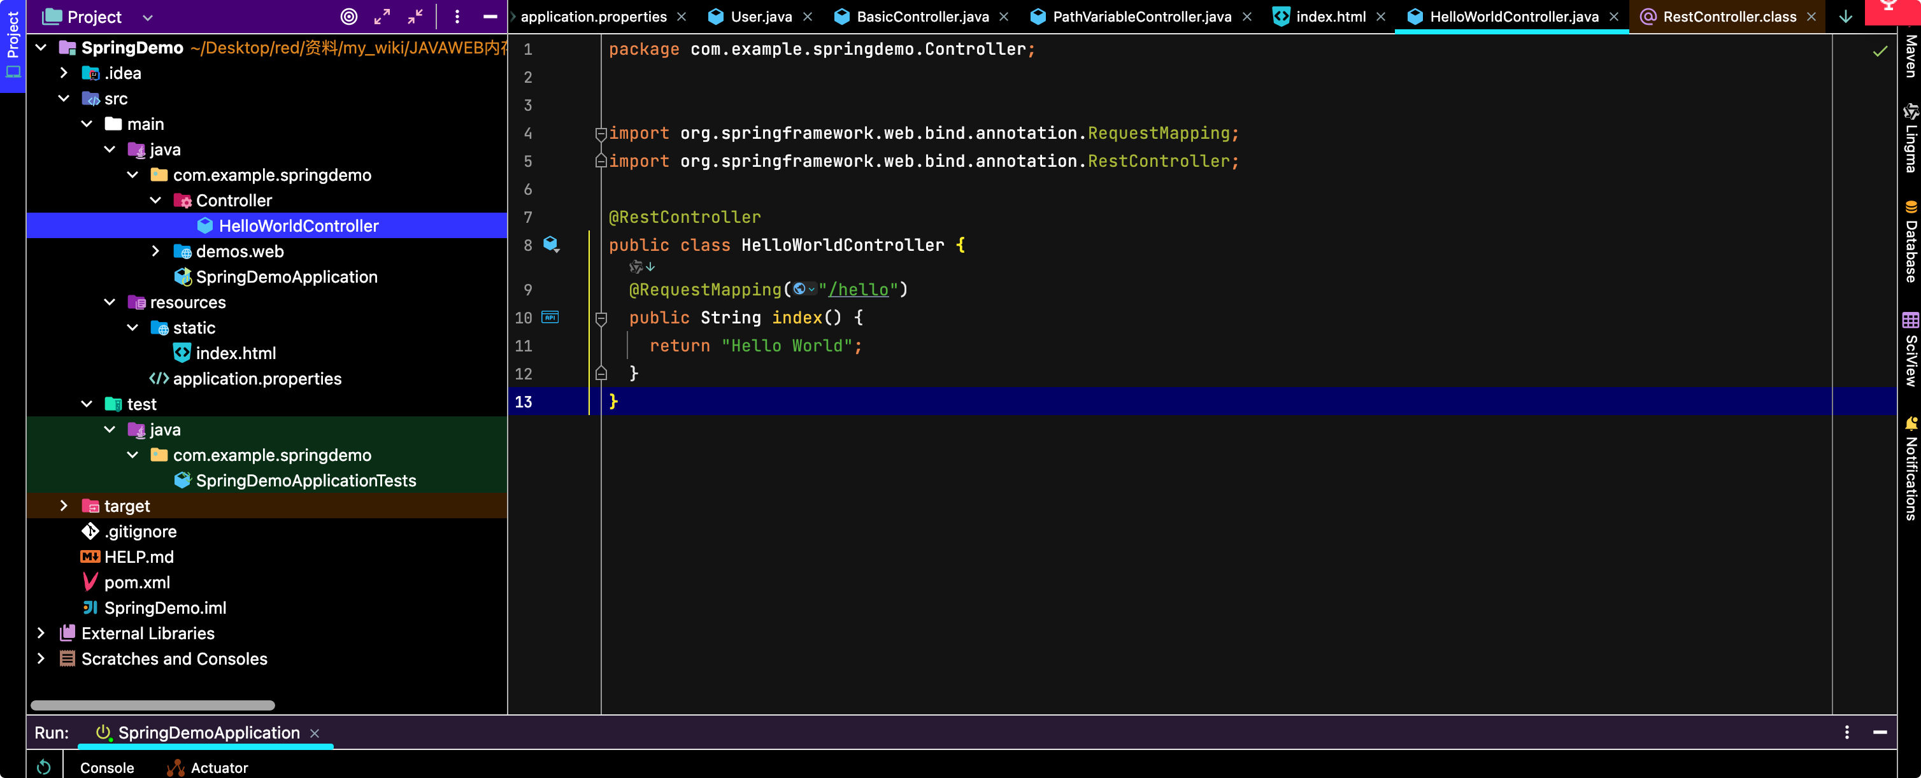The width and height of the screenshot is (1921, 778).
Task: Click the Spring bean gutter icon on line 8
Action: point(550,244)
